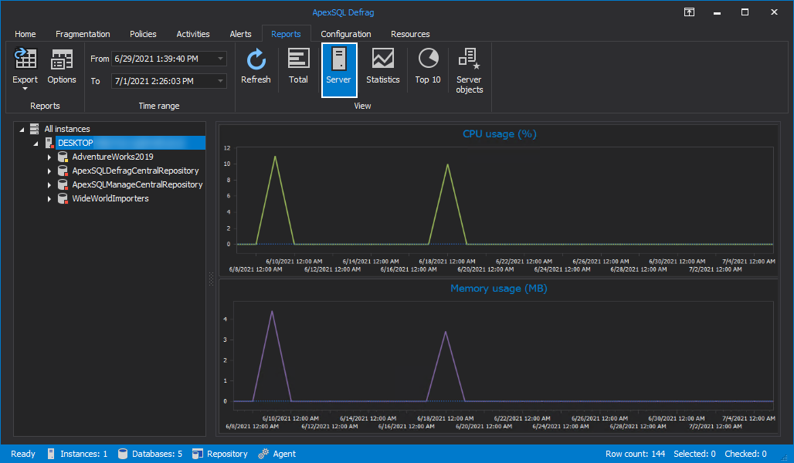Select the All instances tree label
The height and width of the screenshot is (463, 794).
tap(67, 129)
